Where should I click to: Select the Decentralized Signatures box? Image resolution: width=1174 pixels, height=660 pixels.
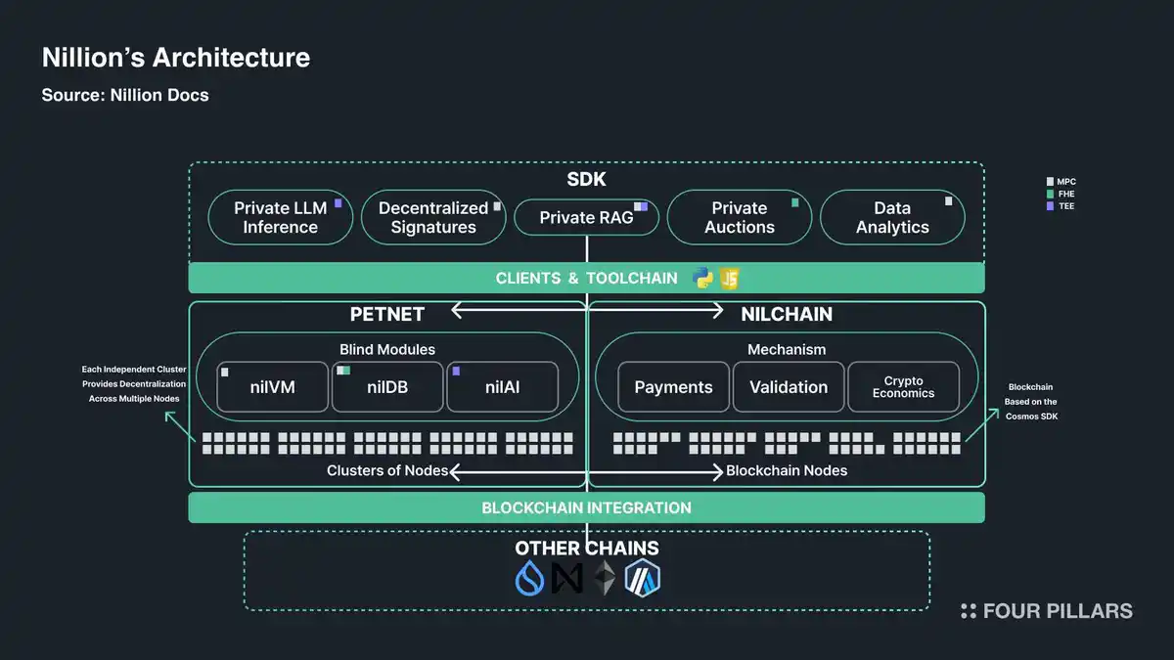click(433, 217)
